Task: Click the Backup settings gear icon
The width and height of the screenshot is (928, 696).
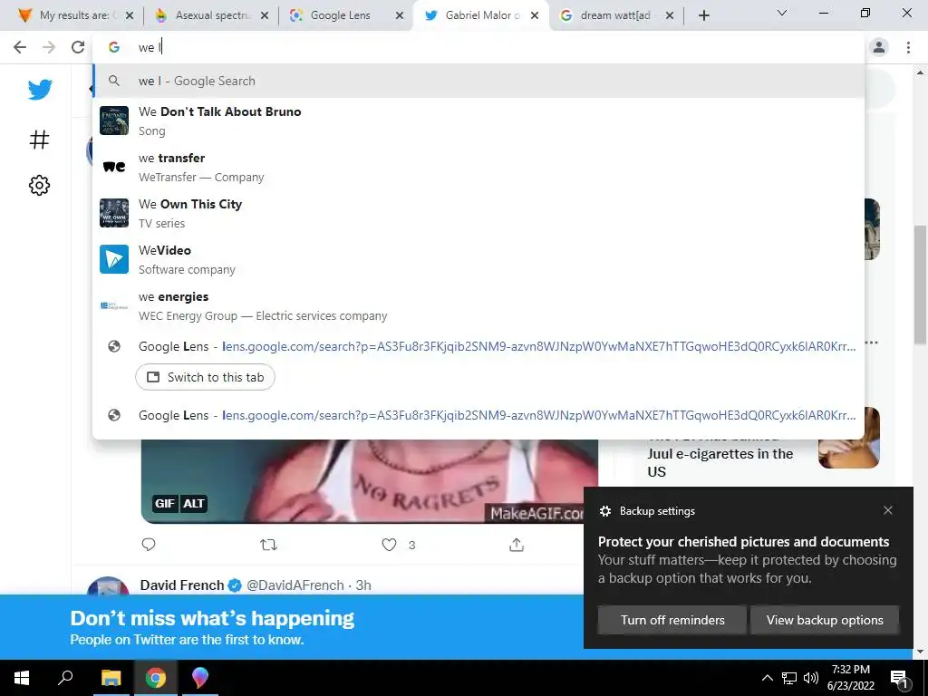Action: (604, 511)
